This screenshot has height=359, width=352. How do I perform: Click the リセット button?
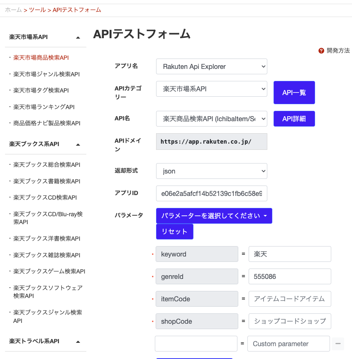[x=175, y=232]
